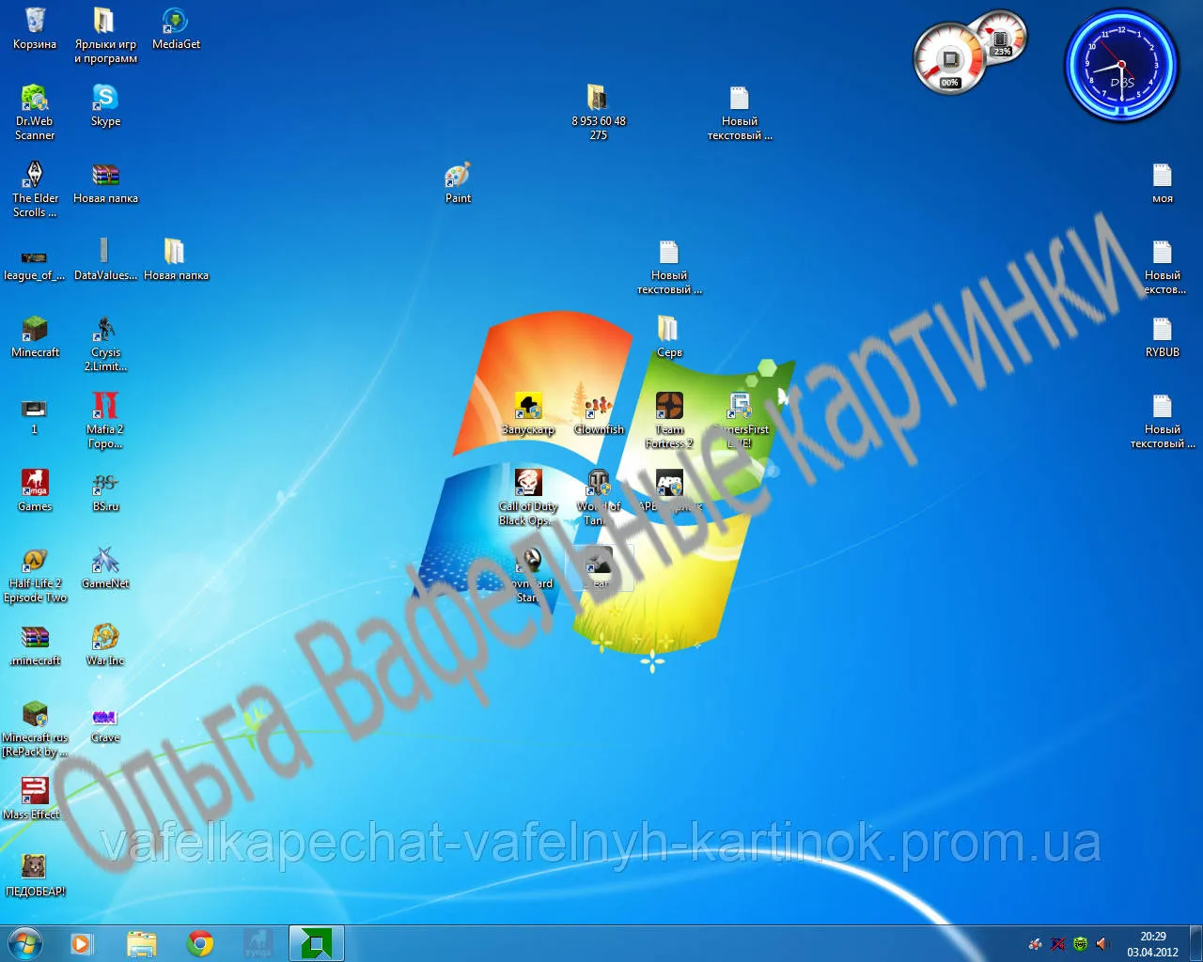The height and width of the screenshot is (962, 1203).
Task: Select the Clownfish shortcut
Action: [599, 413]
